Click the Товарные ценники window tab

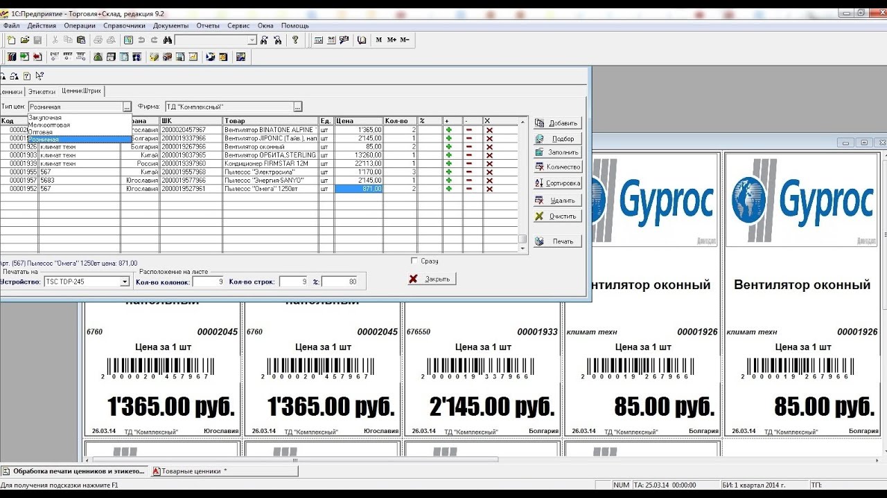pyautogui.click(x=225, y=471)
